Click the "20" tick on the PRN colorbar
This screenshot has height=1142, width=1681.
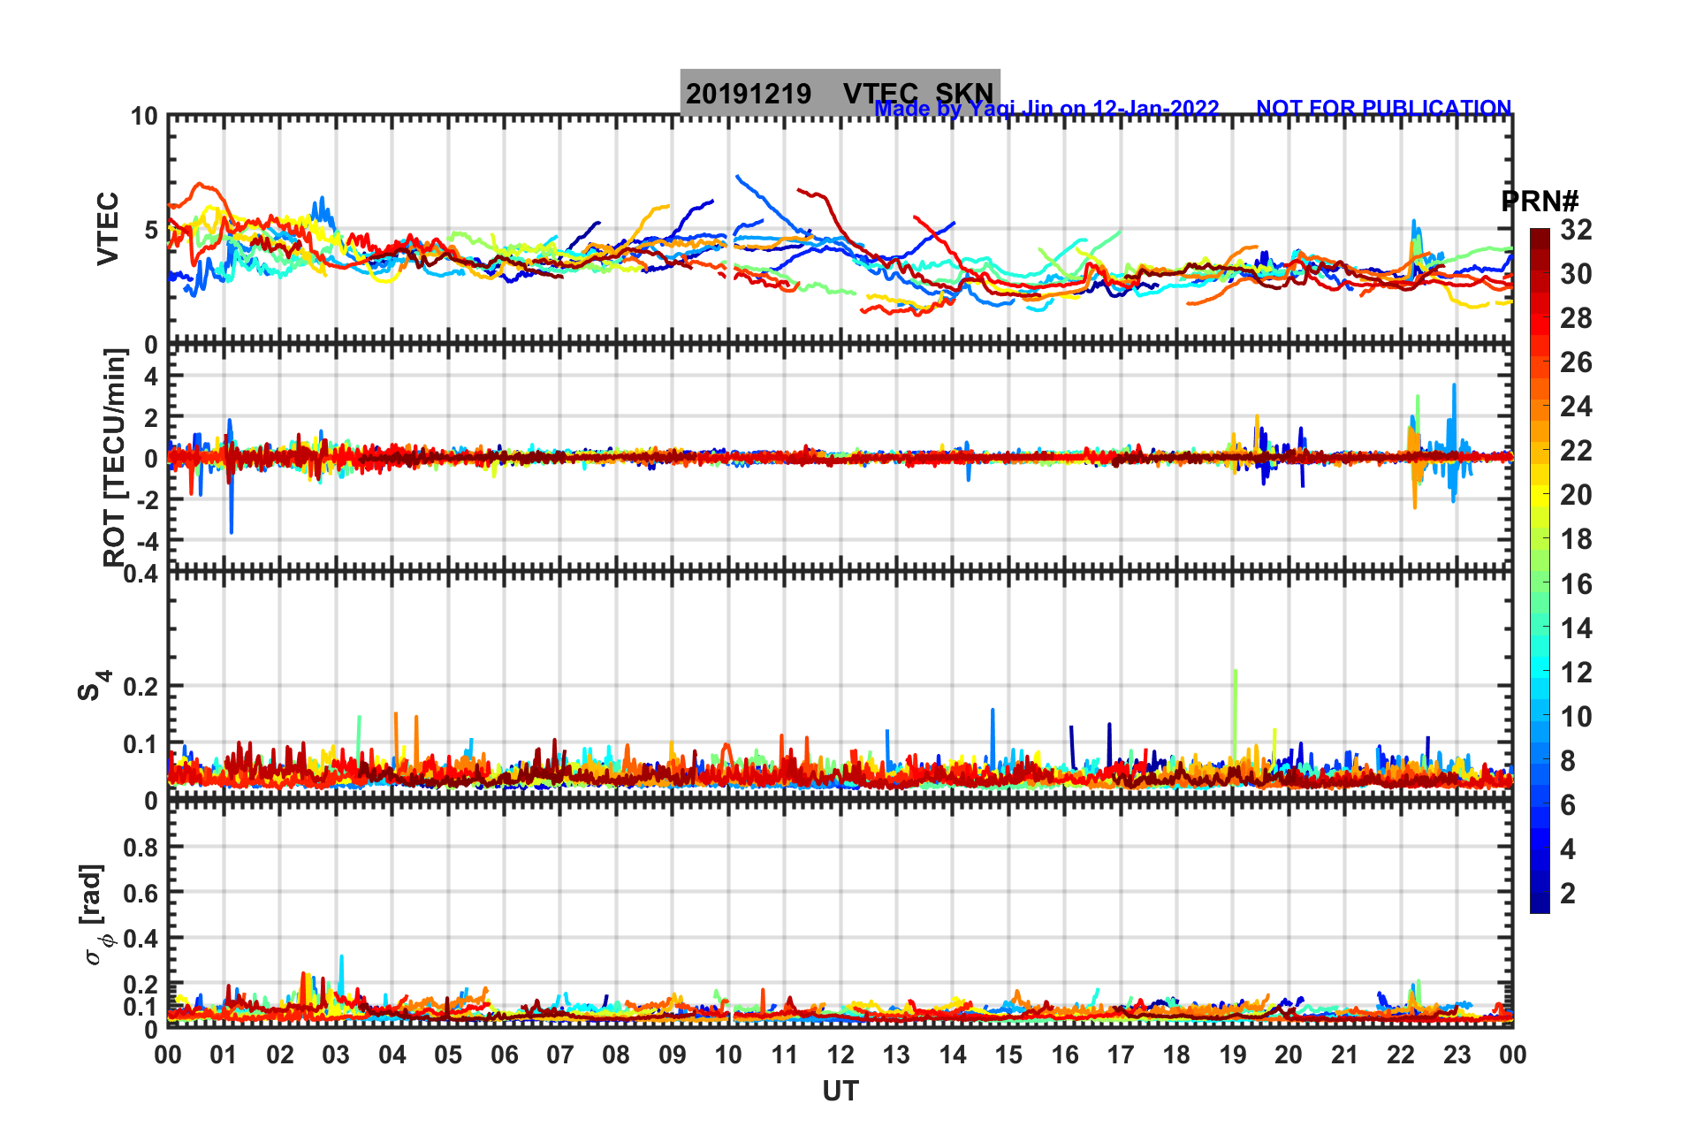pyautogui.click(x=1576, y=495)
